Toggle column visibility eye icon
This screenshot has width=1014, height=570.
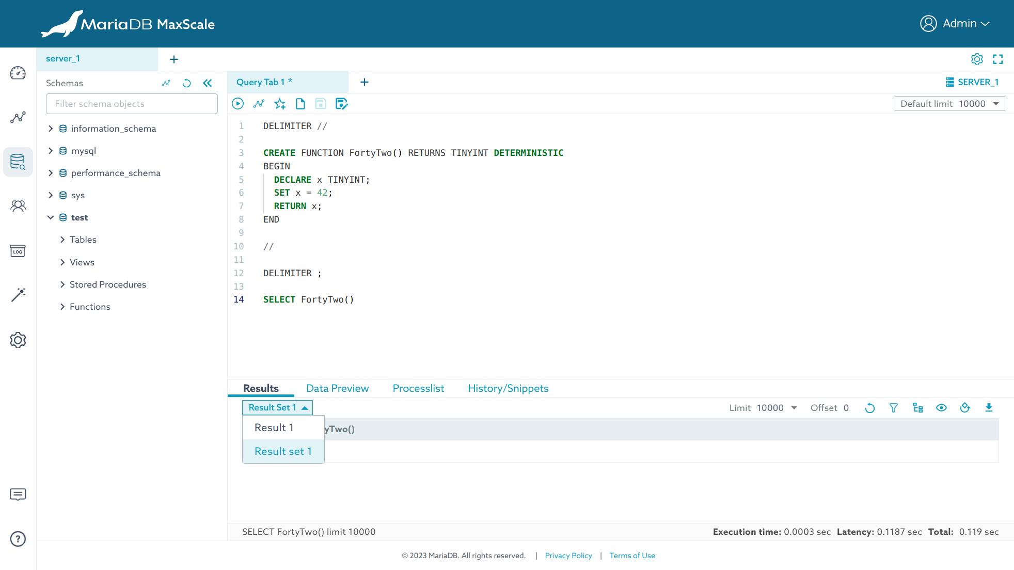[x=941, y=408]
